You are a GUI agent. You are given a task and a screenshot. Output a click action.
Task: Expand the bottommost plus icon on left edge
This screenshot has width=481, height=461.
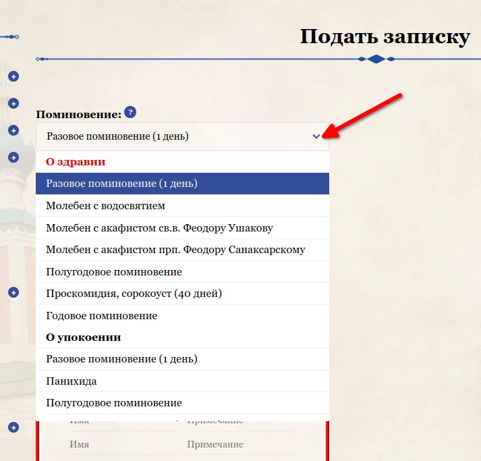coord(13,427)
